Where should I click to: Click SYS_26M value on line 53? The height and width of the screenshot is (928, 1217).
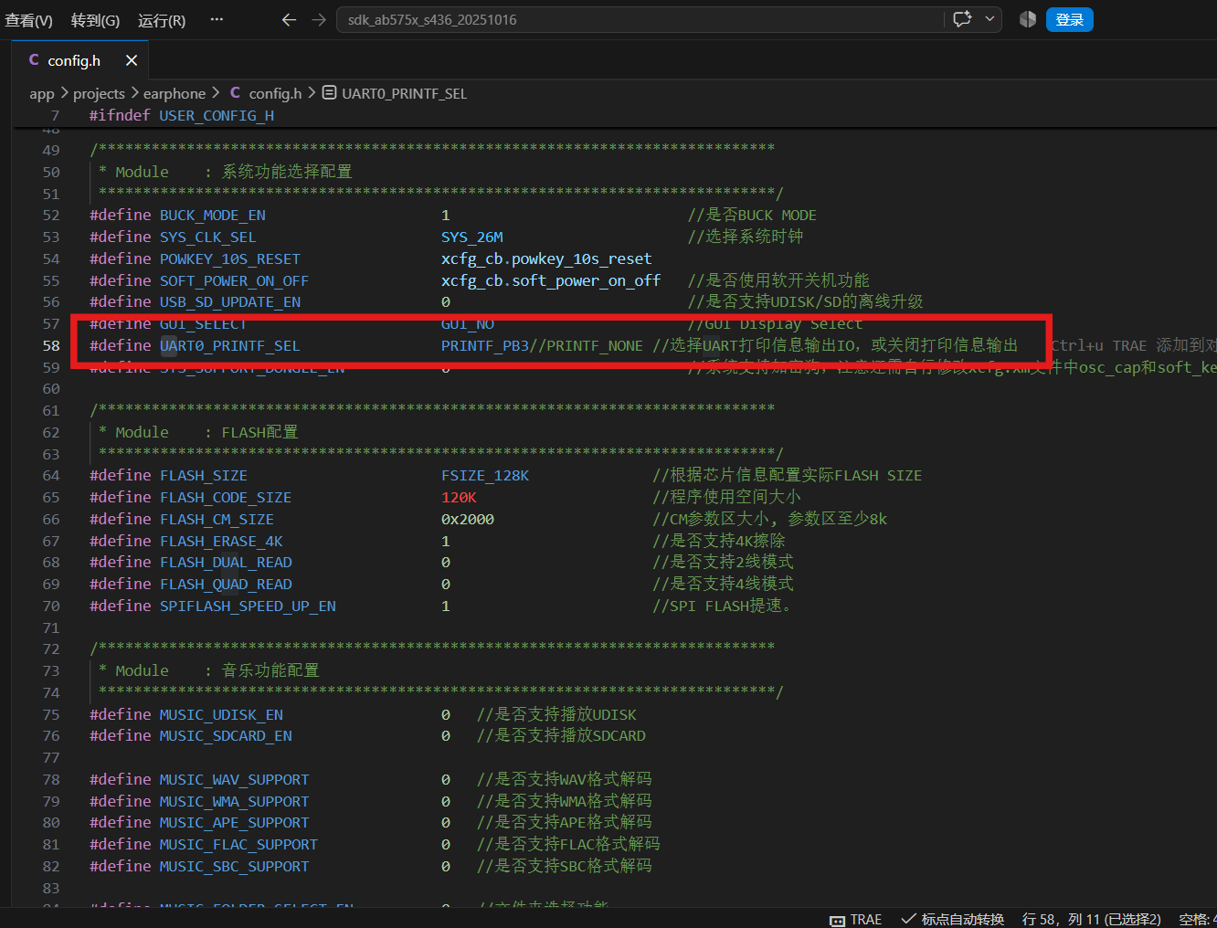471,237
